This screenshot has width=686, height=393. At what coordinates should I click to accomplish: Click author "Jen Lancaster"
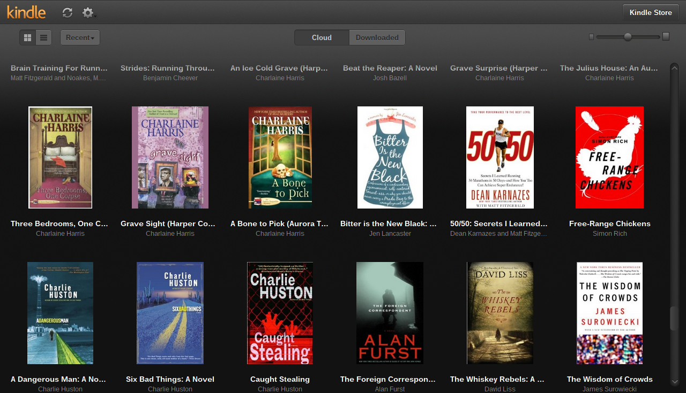(390, 234)
